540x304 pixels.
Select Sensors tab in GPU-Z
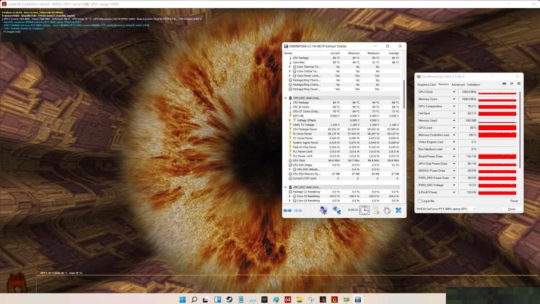pos(443,85)
